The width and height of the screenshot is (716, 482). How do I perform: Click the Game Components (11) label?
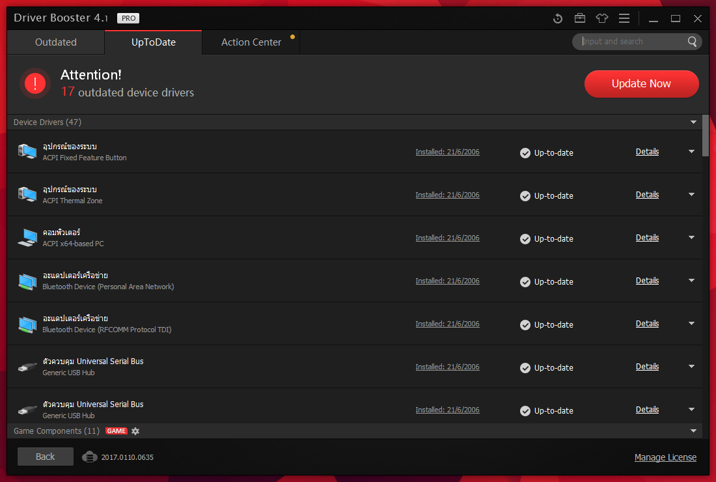57,431
